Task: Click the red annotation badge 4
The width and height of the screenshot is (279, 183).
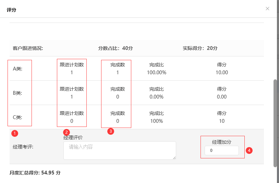Action: click(x=249, y=150)
